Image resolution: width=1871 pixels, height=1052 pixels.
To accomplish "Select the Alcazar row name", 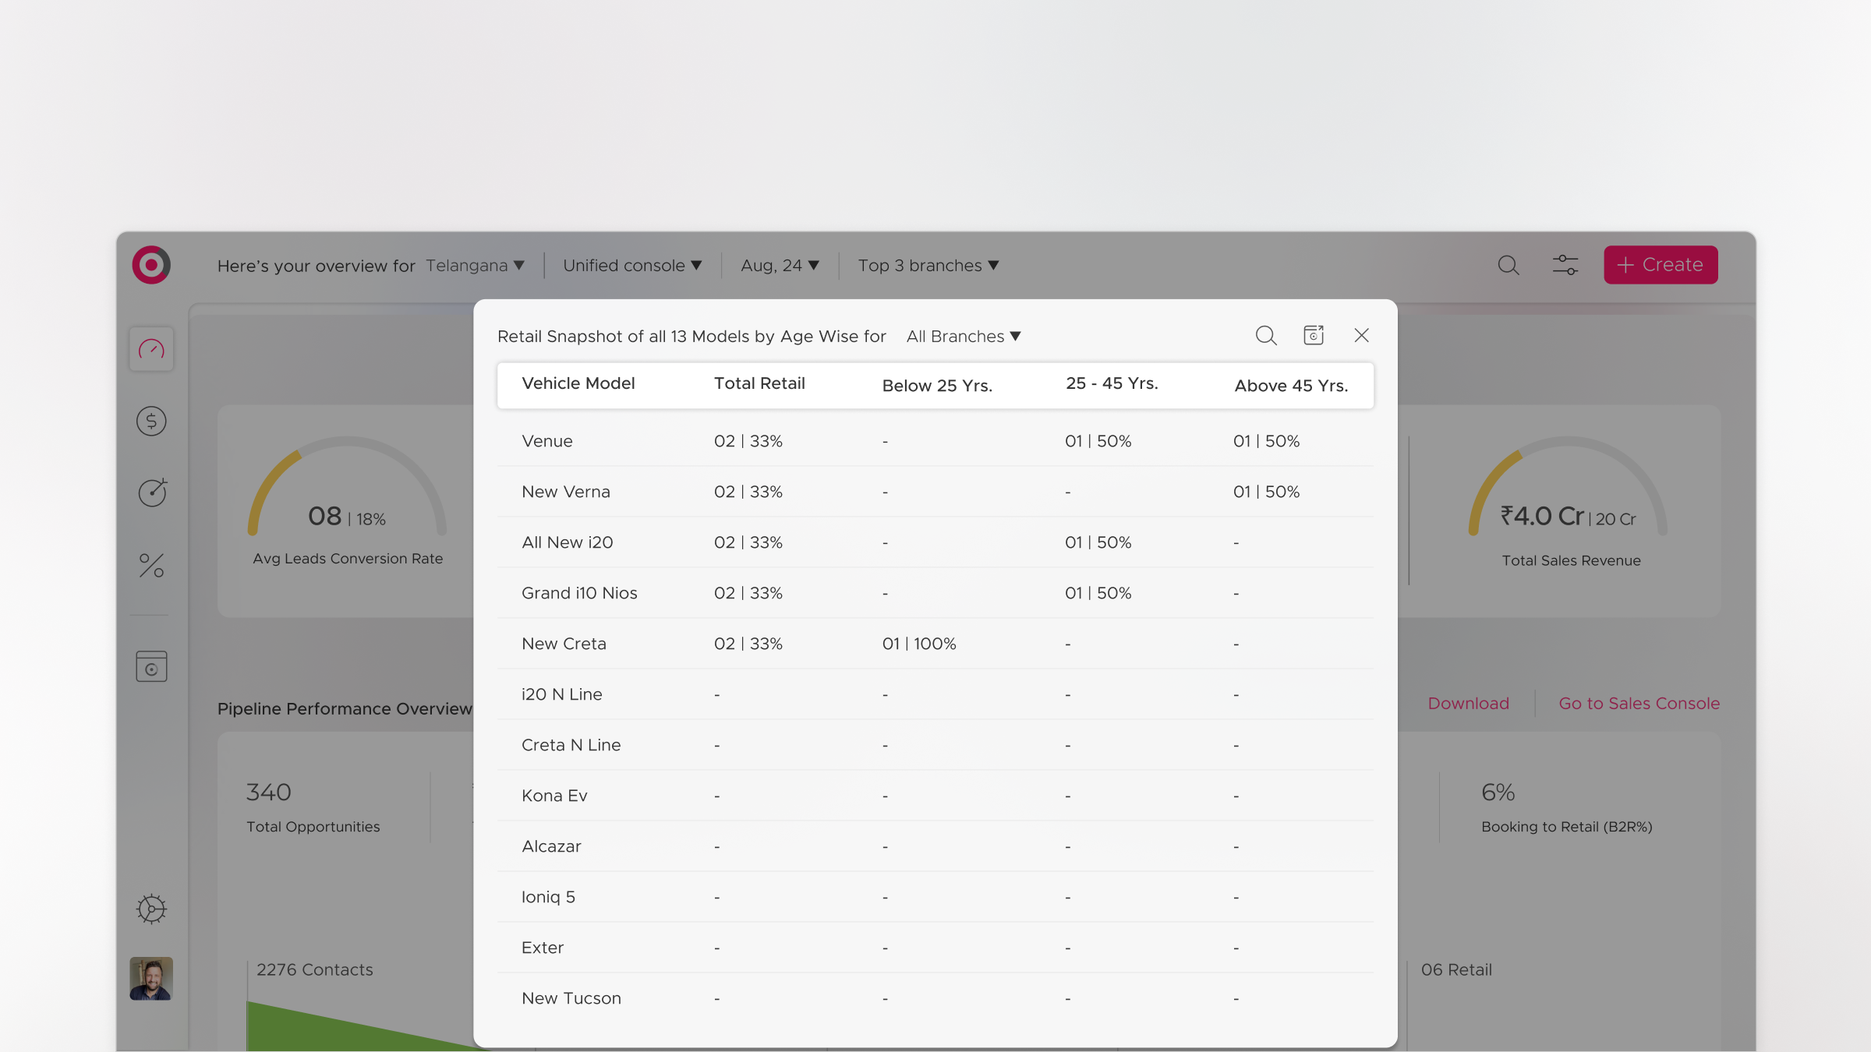I will [x=551, y=846].
